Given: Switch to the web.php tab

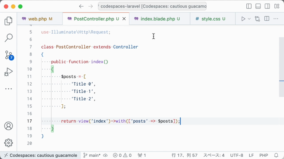Looking at the screenshot, I should point(37,19).
